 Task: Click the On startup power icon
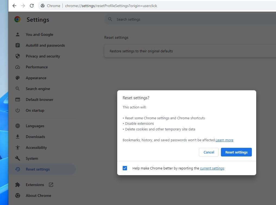[x=18, y=110]
